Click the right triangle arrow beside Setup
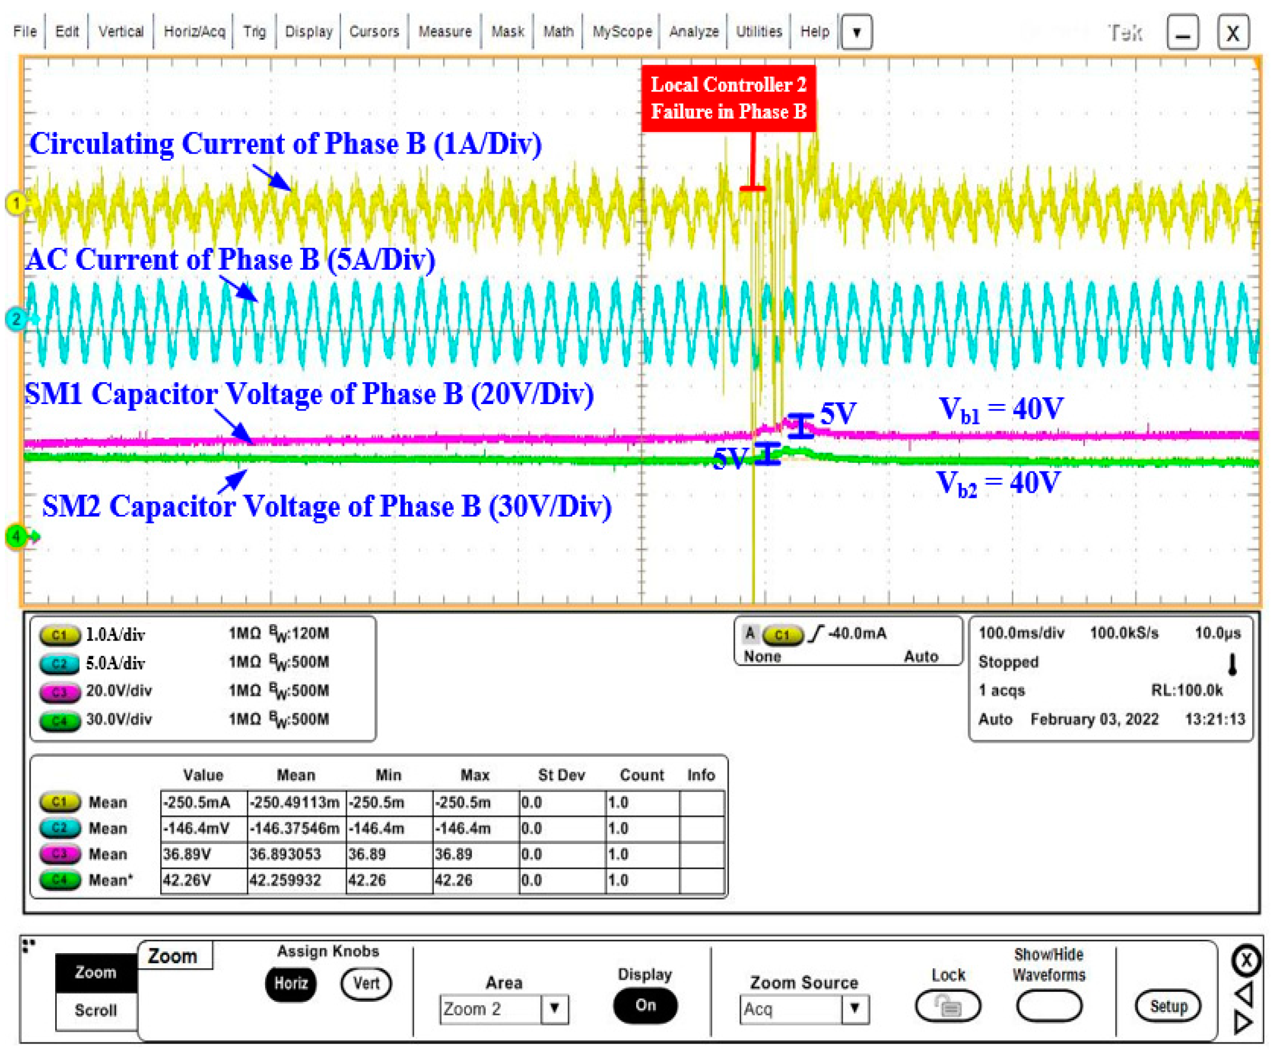Screen dimensions: 1273x1050 click(x=1242, y=1022)
